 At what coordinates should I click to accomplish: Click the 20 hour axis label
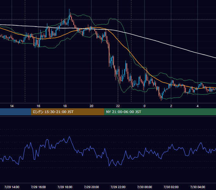pos(91,106)
